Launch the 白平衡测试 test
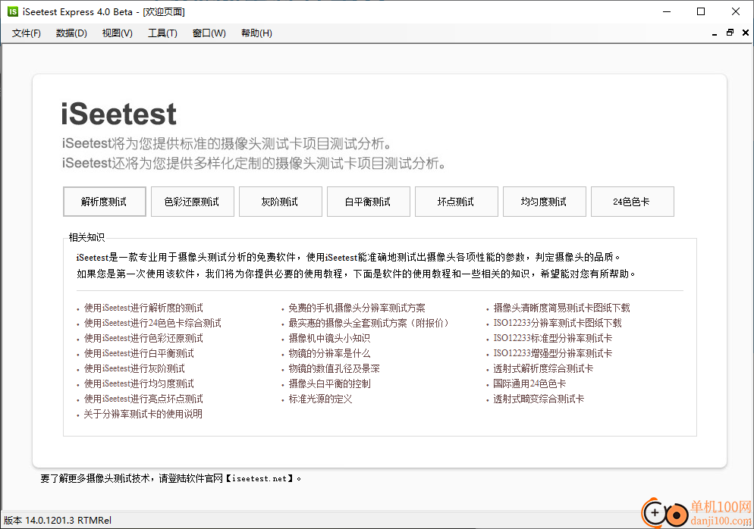754x529 pixels. point(369,202)
